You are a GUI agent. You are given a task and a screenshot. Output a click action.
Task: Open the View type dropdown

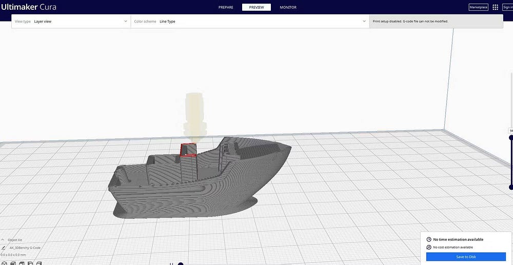pyautogui.click(x=71, y=22)
